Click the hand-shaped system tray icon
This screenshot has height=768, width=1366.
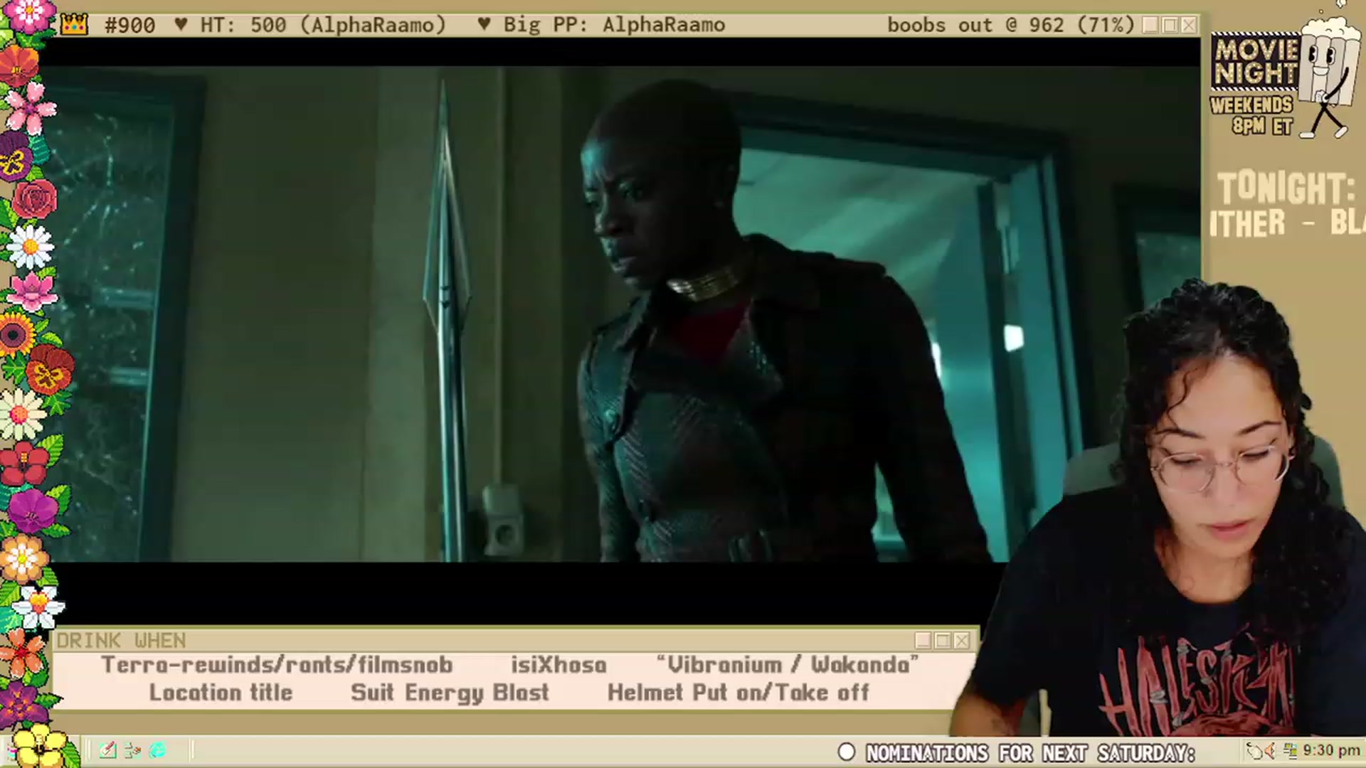tap(1254, 751)
